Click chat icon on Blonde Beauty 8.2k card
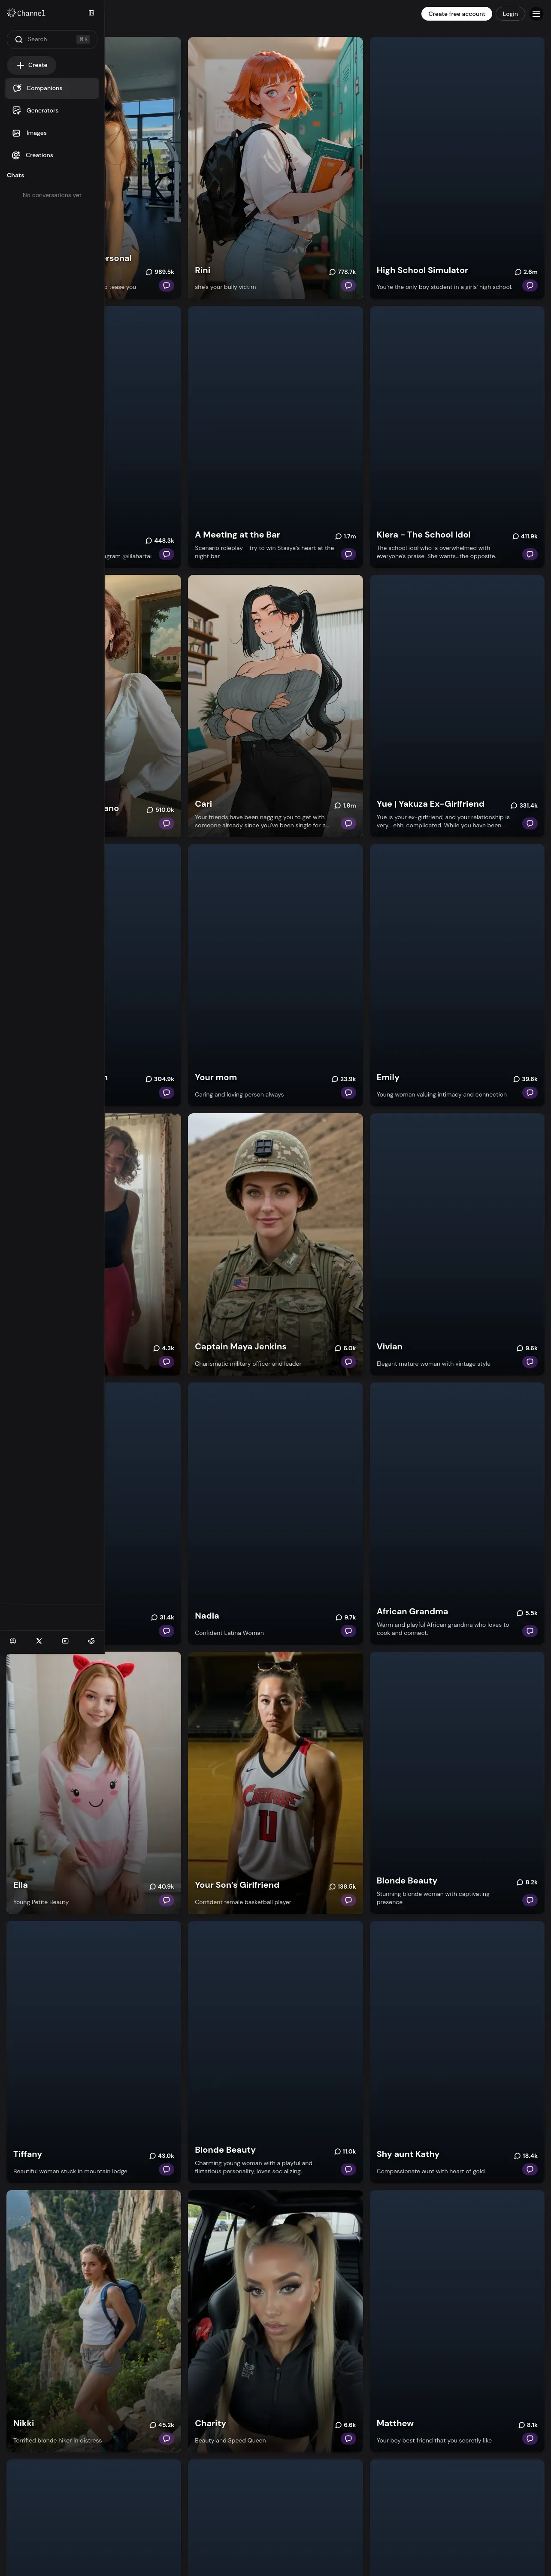 [x=530, y=1900]
